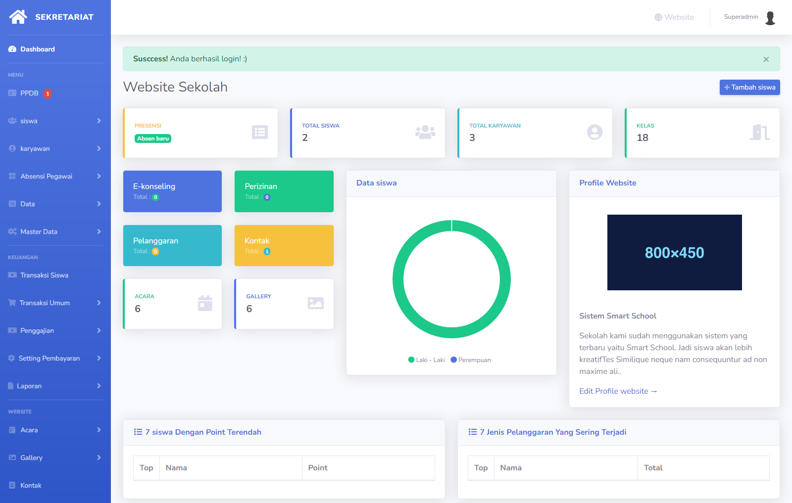This screenshot has height=503, width=792.
Task: Open Transaksi Siswa menu item
Action: [x=44, y=275]
